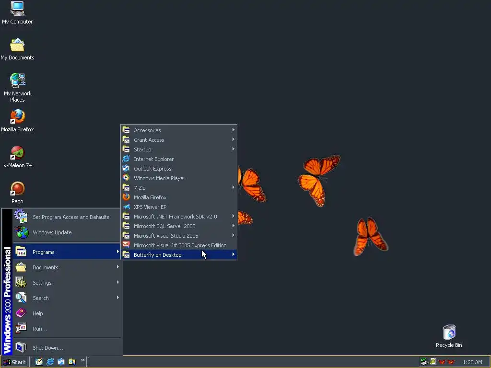
Task: Launch Windows Media Player from Programs
Action: [x=179, y=178]
